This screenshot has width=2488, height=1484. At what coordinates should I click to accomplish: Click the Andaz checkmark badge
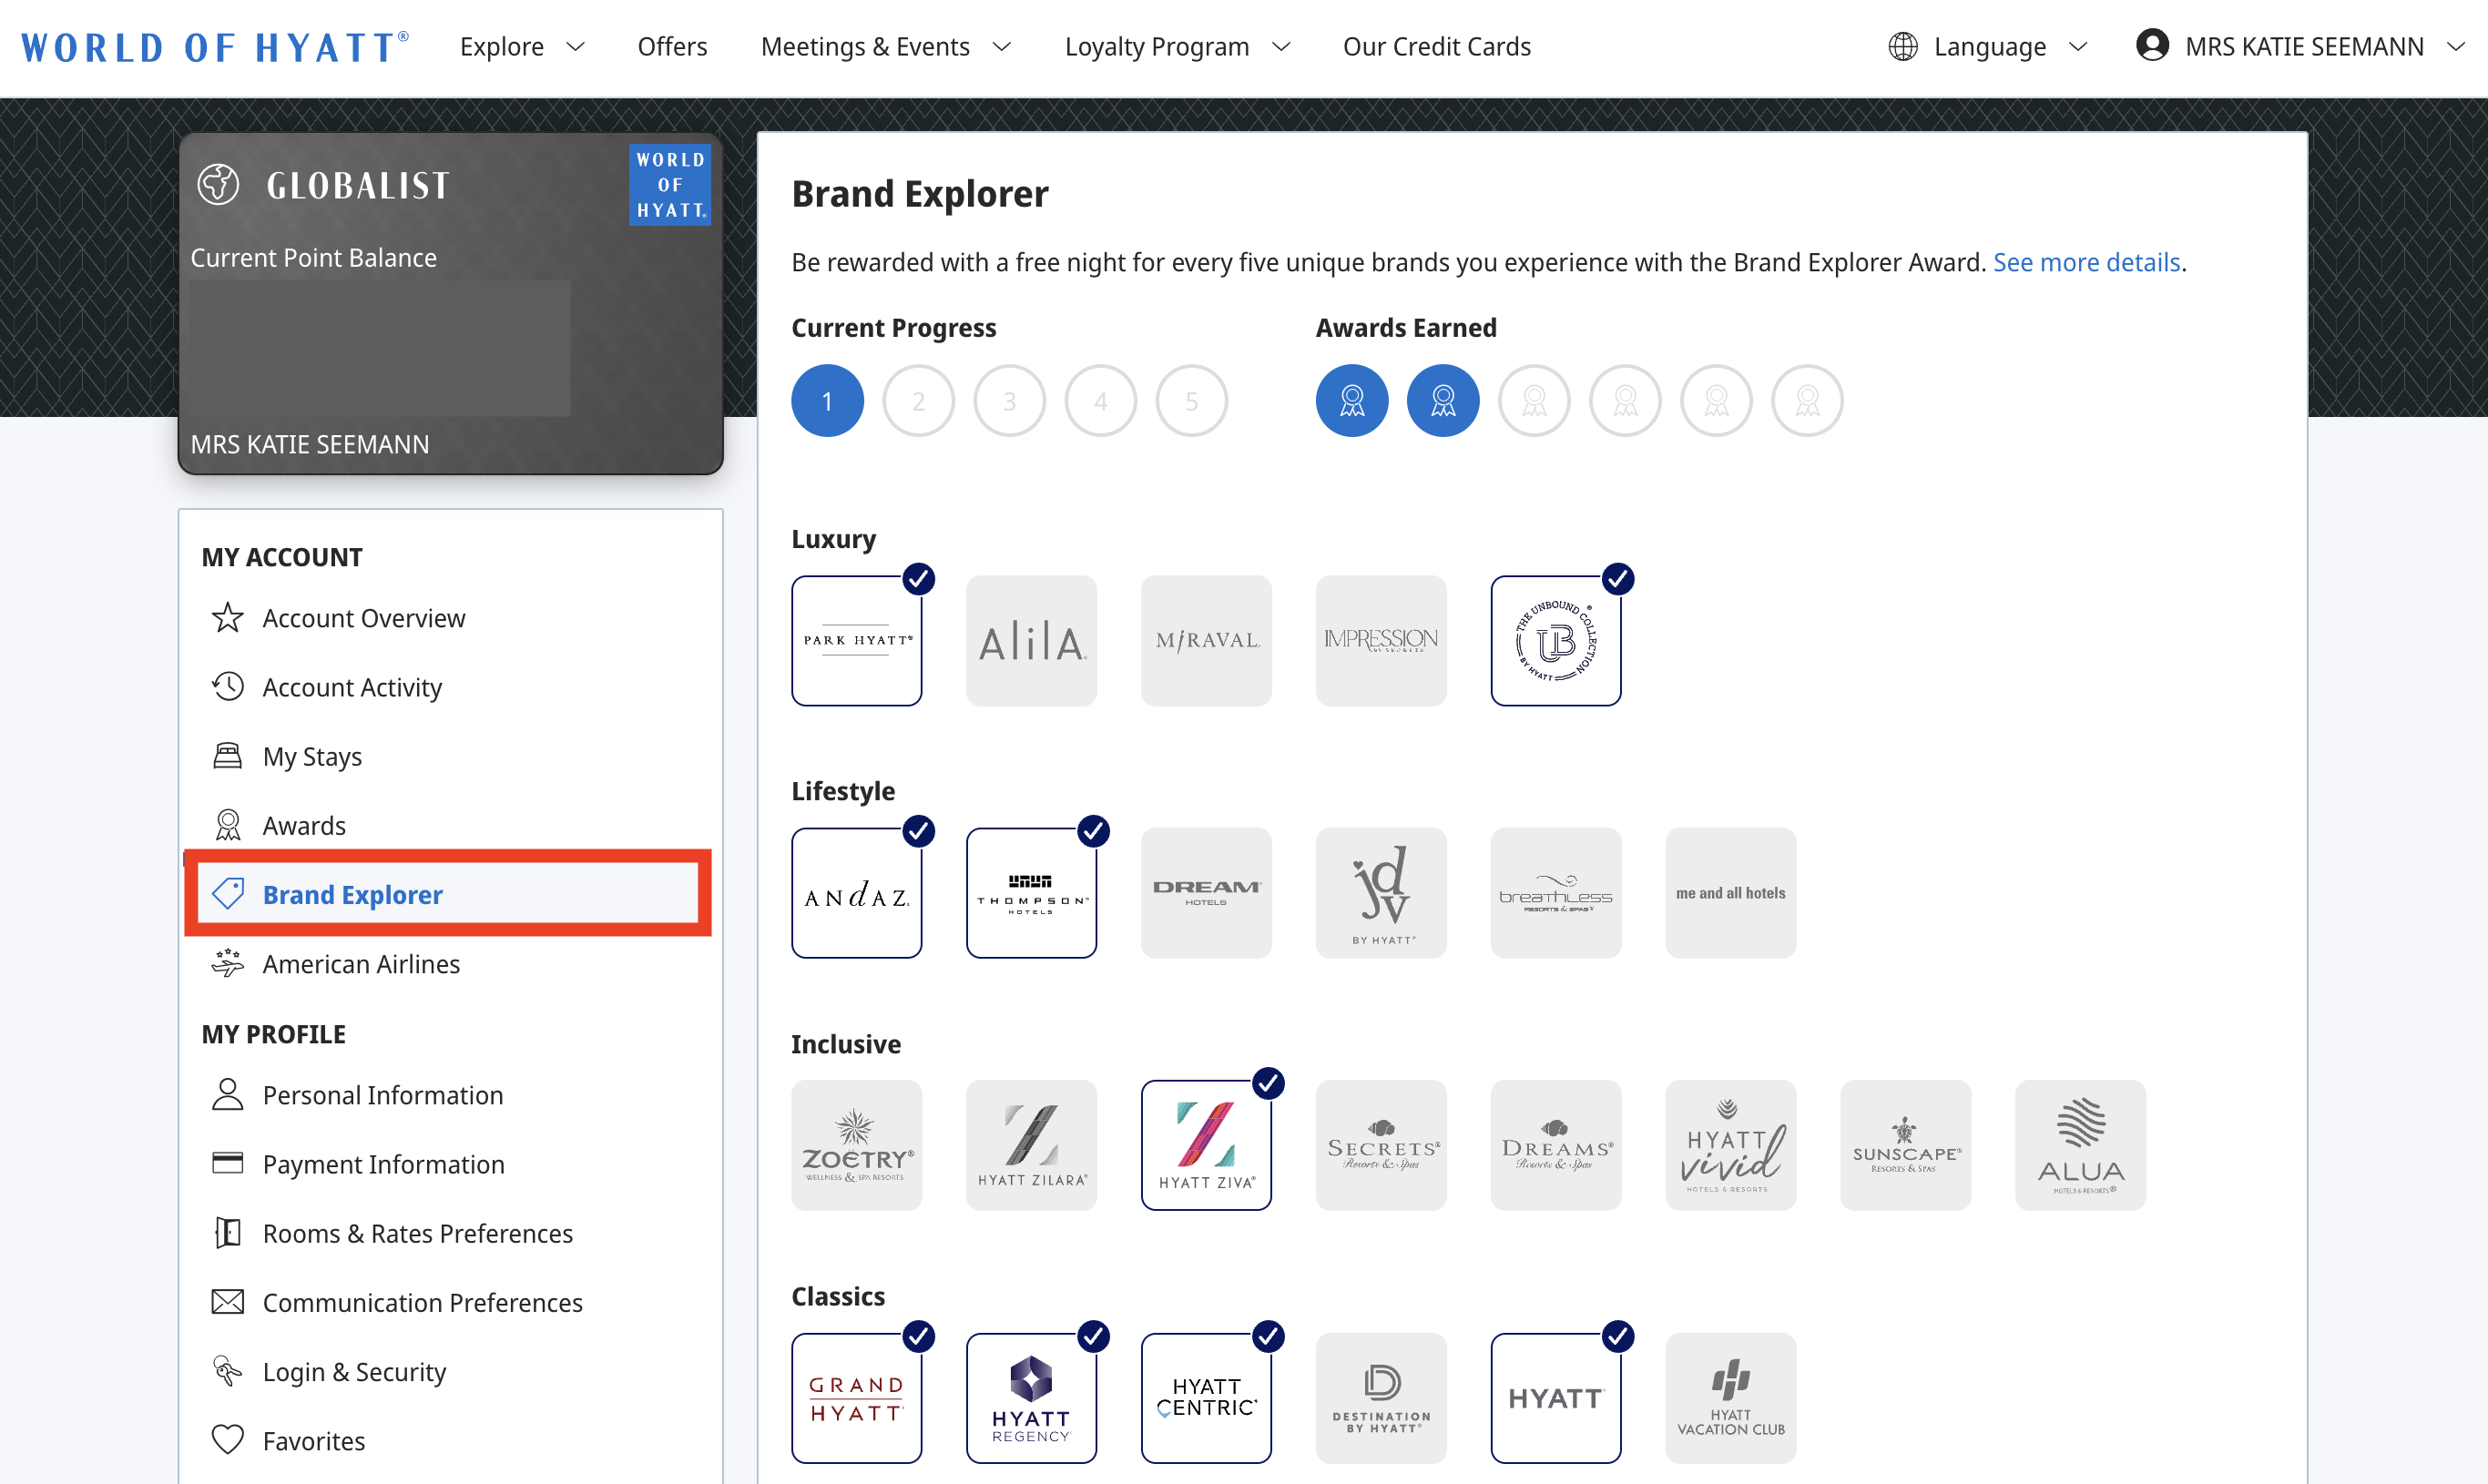[919, 831]
